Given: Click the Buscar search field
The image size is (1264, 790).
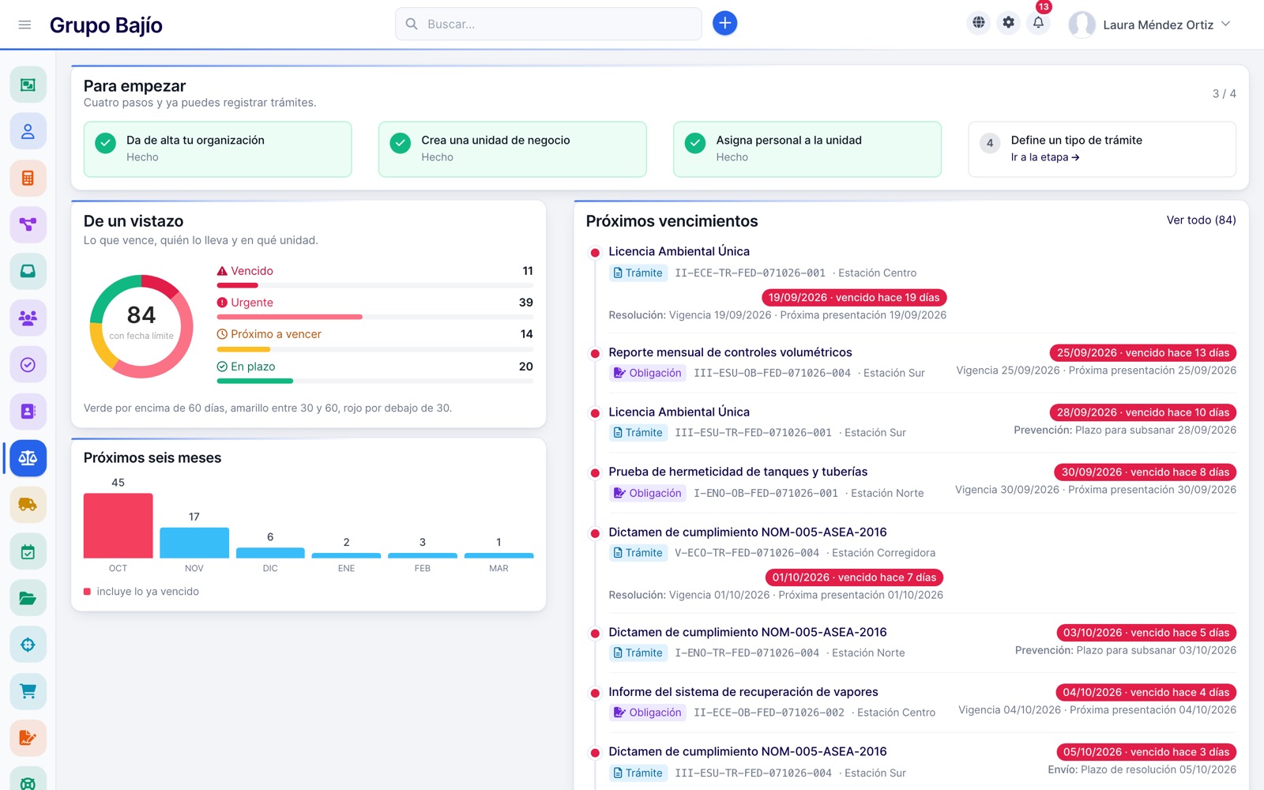Looking at the screenshot, I should 548,24.
